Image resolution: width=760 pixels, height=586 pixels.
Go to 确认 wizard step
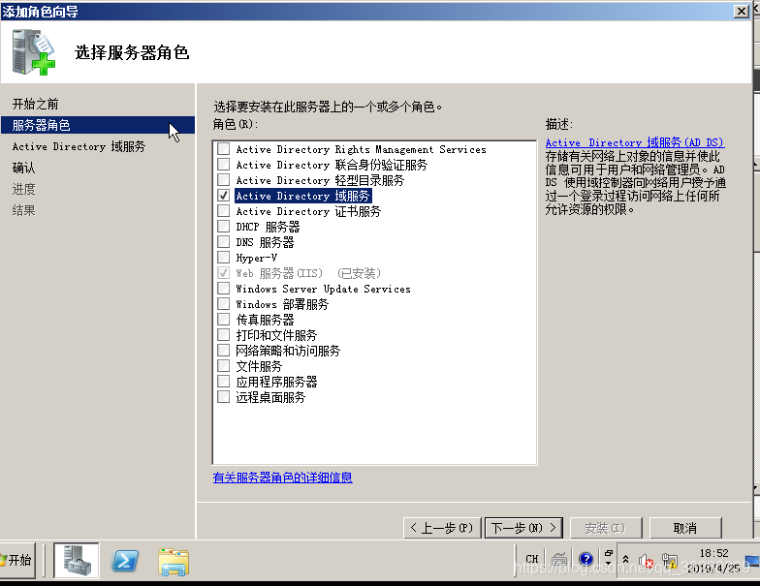[23, 168]
